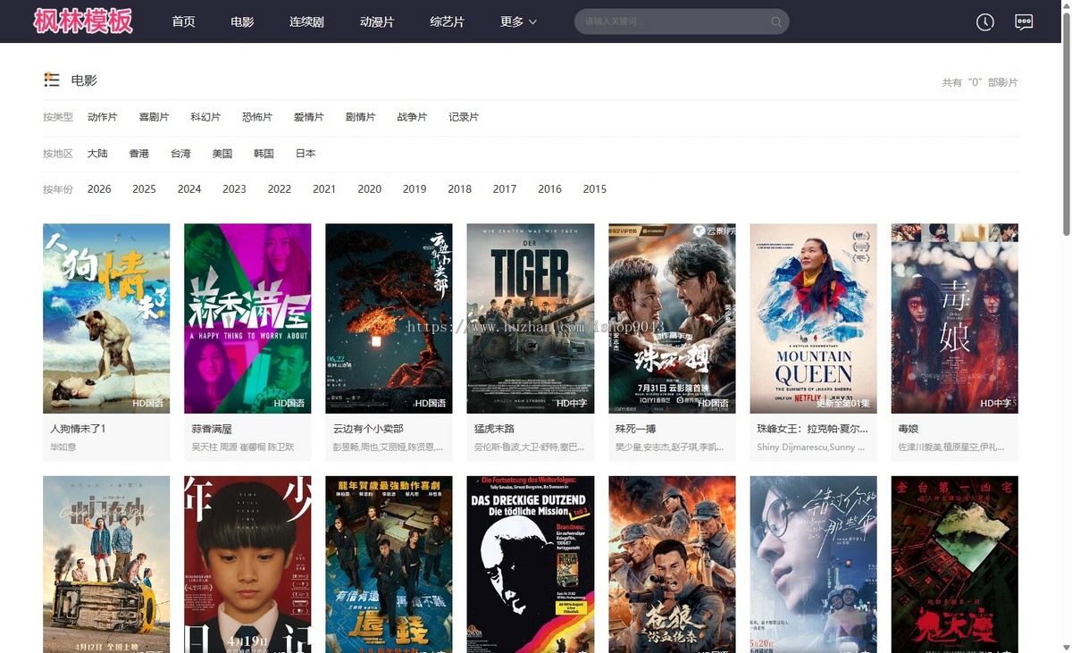Filter by year 2018
The image size is (1072, 653).
[460, 189]
